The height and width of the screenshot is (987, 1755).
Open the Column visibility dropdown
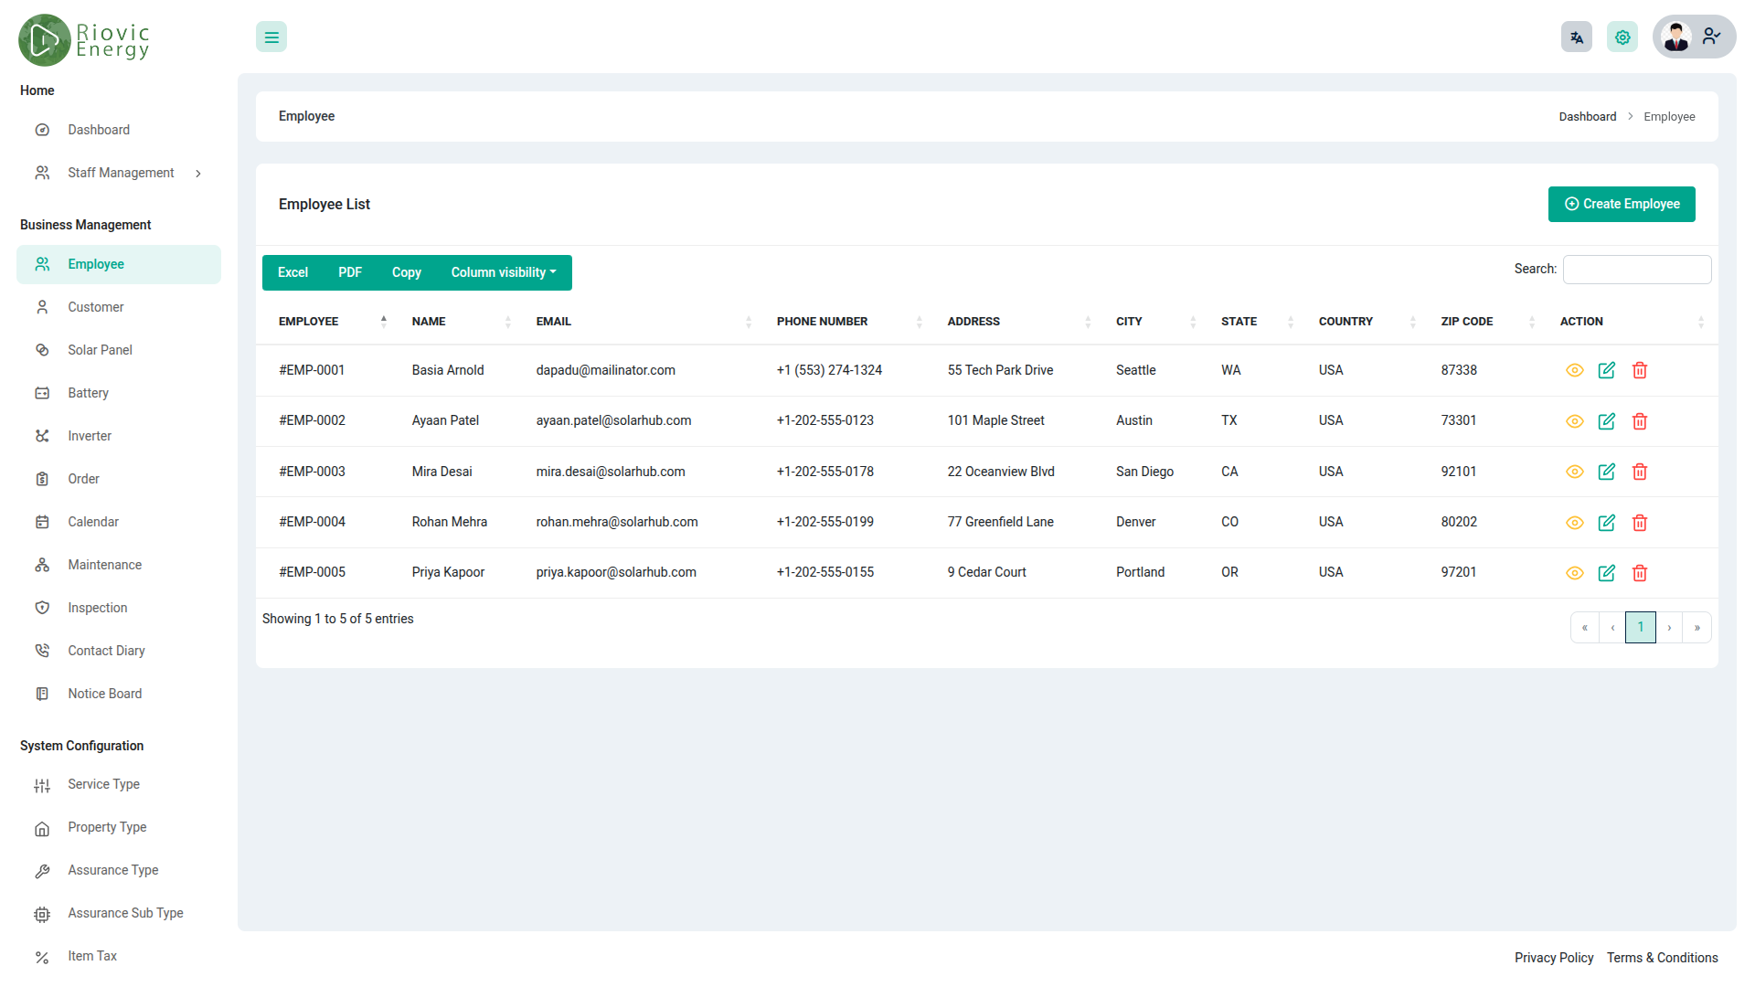point(504,272)
